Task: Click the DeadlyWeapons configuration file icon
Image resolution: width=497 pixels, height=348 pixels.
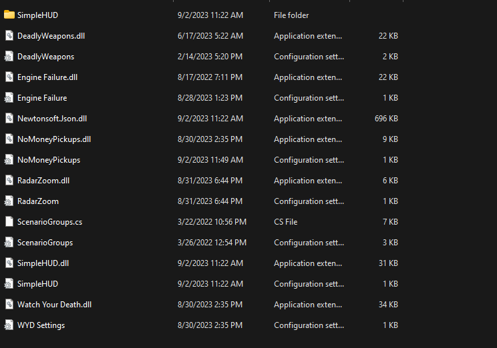Action: coord(9,56)
